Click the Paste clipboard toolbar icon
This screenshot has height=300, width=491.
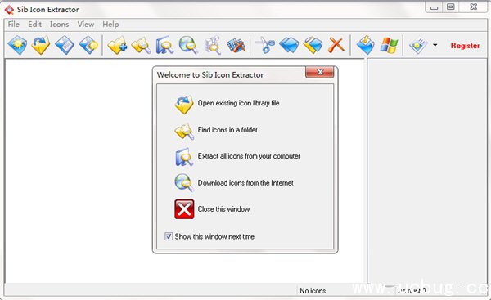313,45
